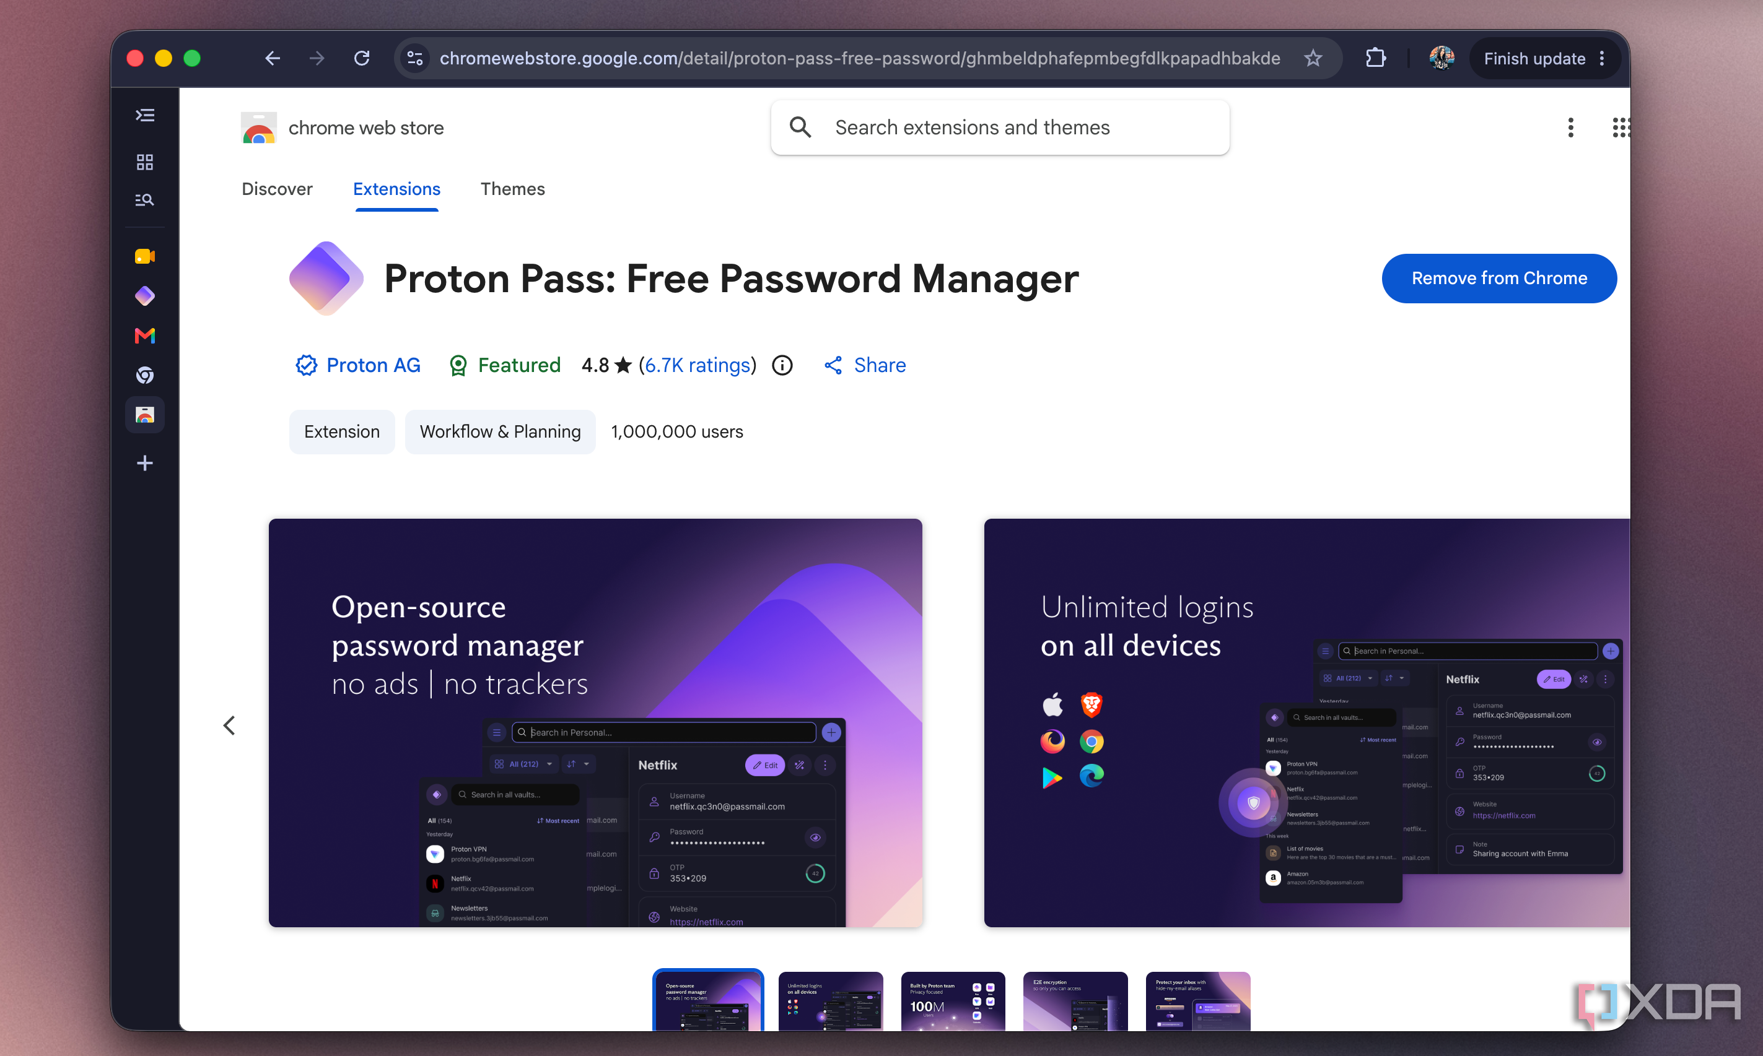This screenshot has height=1056, width=1763.
Task: Click the address bar URL
Action: click(x=859, y=58)
